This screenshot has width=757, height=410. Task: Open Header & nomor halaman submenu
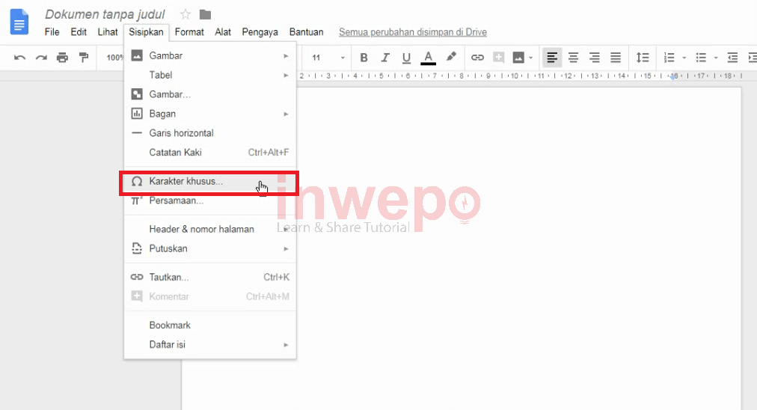[x=210, y=229]
